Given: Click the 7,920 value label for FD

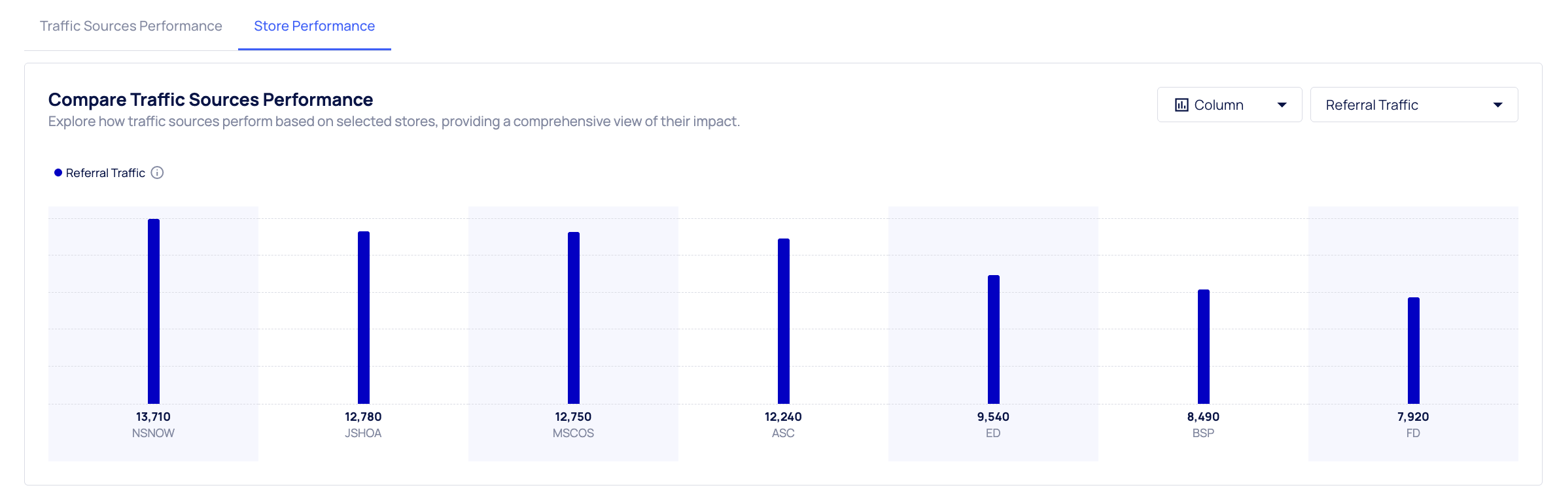Looking at the screenshot, I should (x=1413, y=417).
